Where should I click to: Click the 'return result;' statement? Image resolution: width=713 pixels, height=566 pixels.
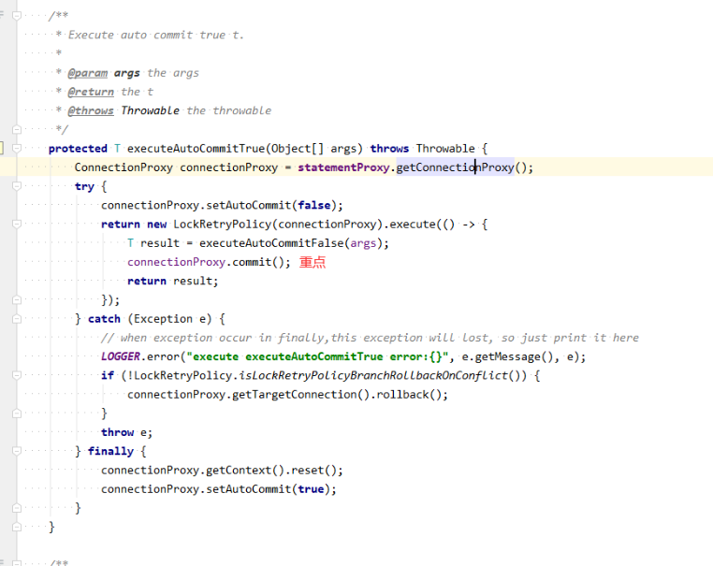click(173, 282)
